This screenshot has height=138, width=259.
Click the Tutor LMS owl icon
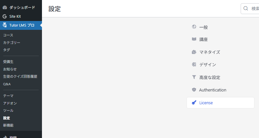[5, 25]
